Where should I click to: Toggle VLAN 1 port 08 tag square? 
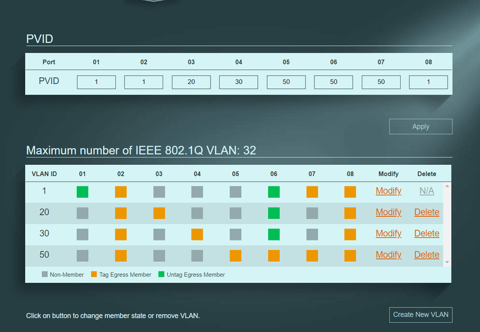coord(350,192)
